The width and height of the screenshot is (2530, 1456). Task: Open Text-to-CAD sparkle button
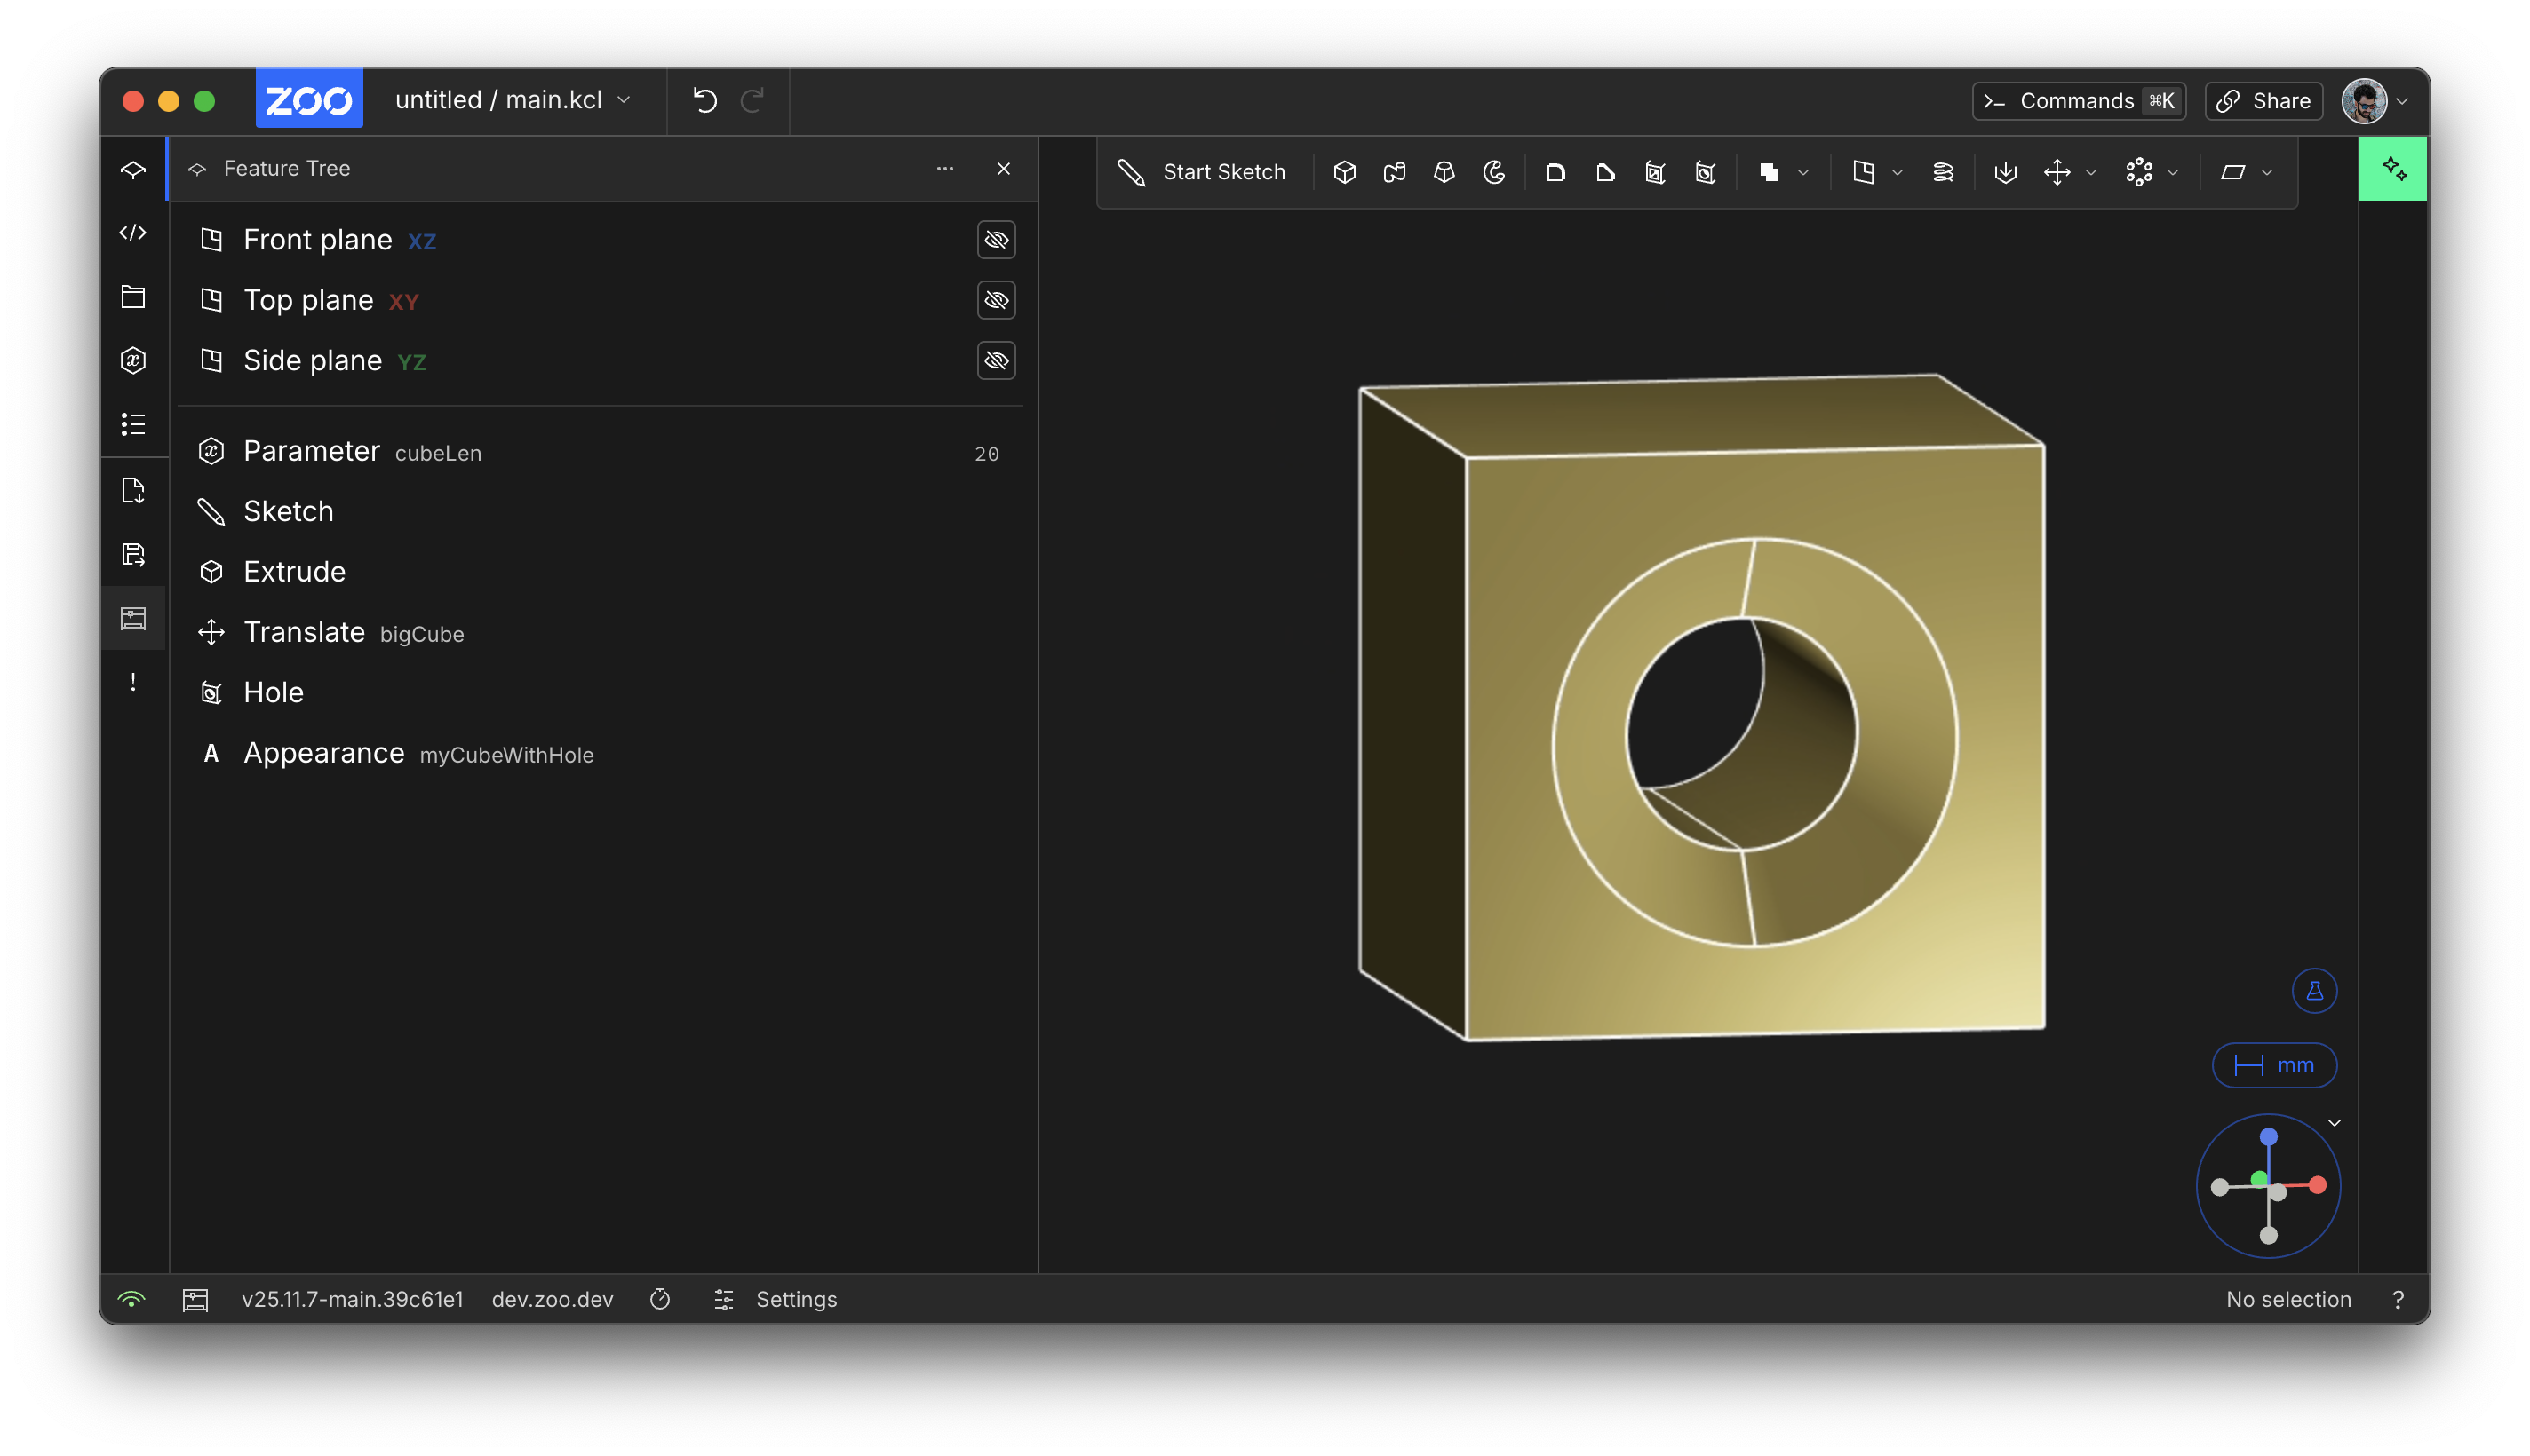point(2393,169)
